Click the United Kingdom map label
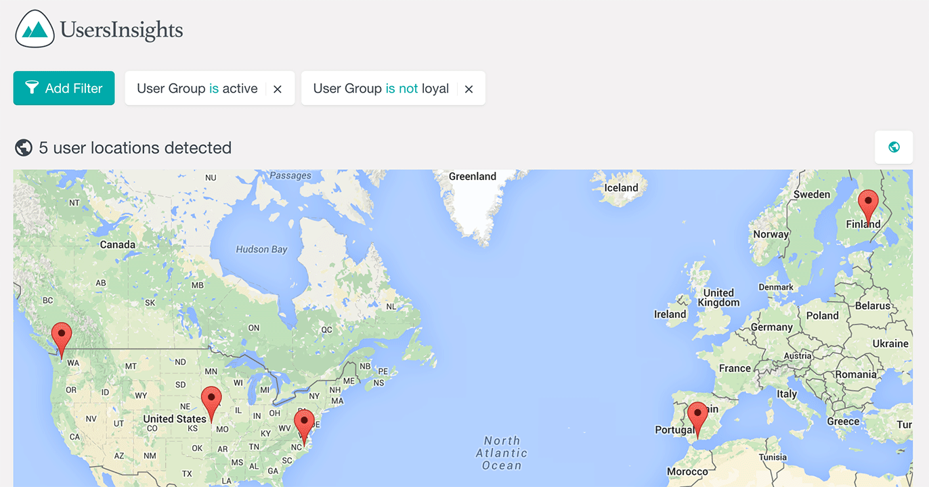The width and height of the screenshot is (929, 487). (x=718, y=298)
